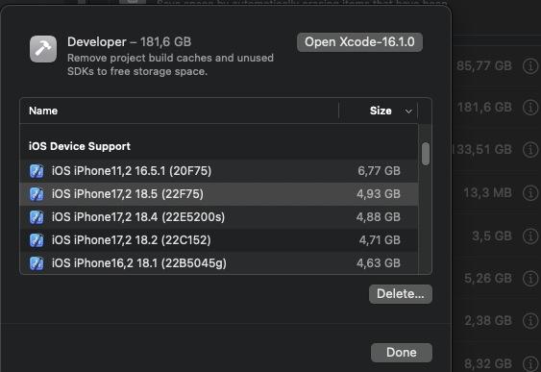Open info for 8,32 GB item in background
541x372 pixels.
530,363
